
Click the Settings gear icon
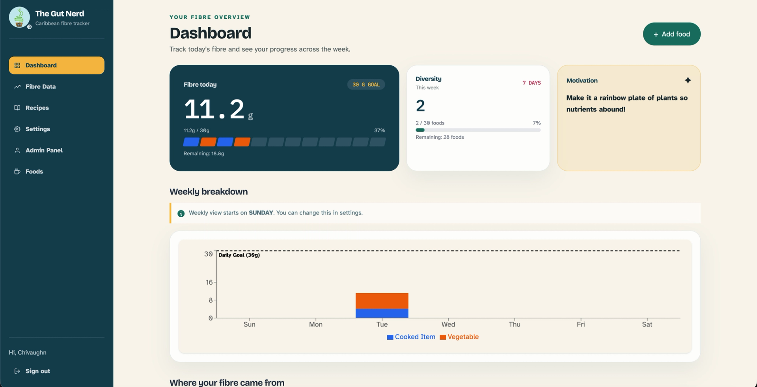tap(17, 129)
